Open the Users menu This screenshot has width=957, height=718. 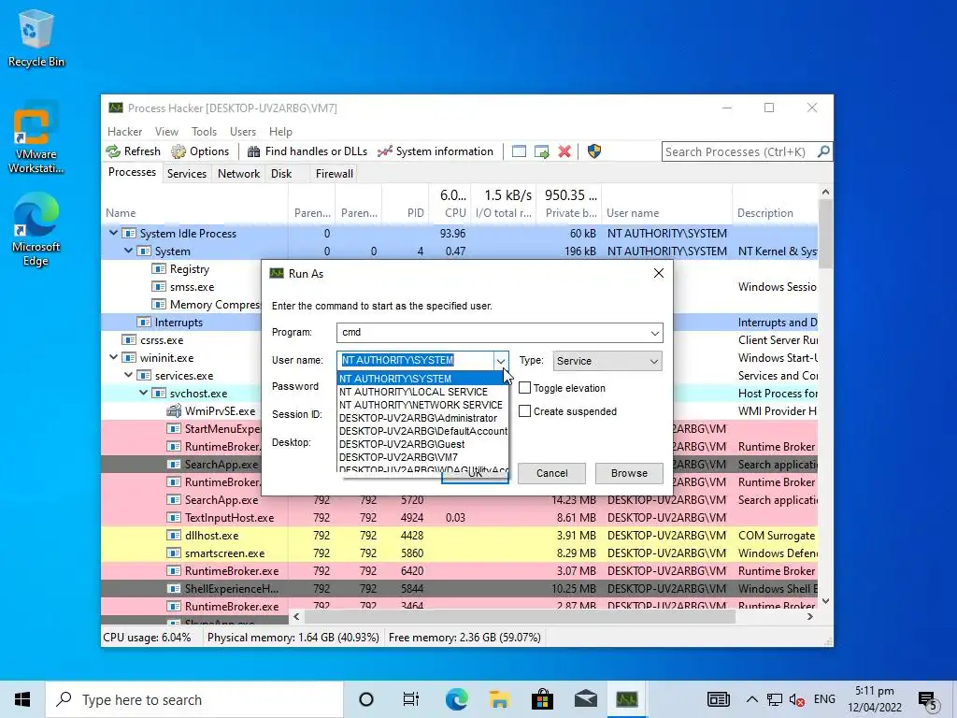click(x=243, y=132)
